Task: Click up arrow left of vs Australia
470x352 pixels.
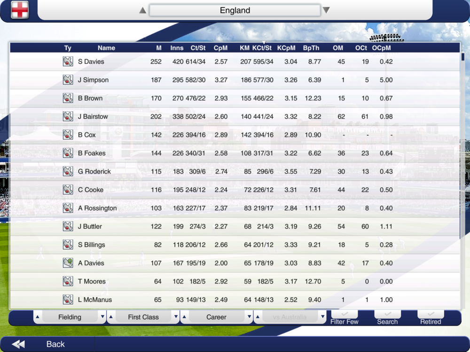Action: [258, 317]
